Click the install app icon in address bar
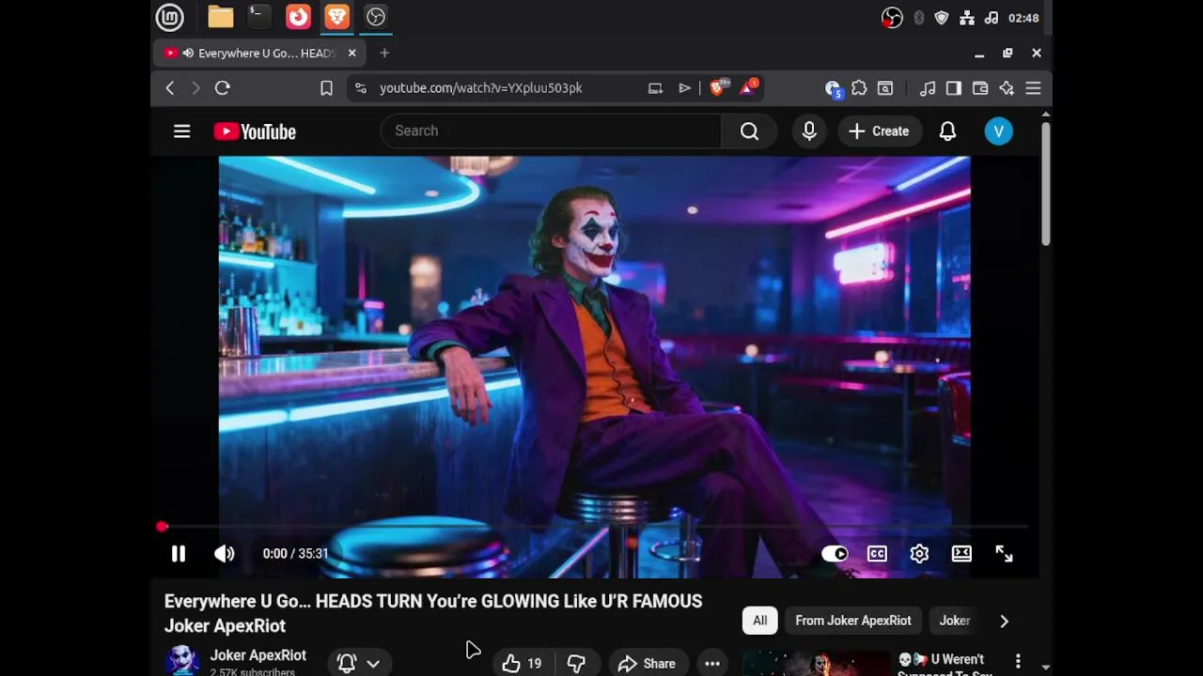The image size is (1203, 676). point(655,88)
